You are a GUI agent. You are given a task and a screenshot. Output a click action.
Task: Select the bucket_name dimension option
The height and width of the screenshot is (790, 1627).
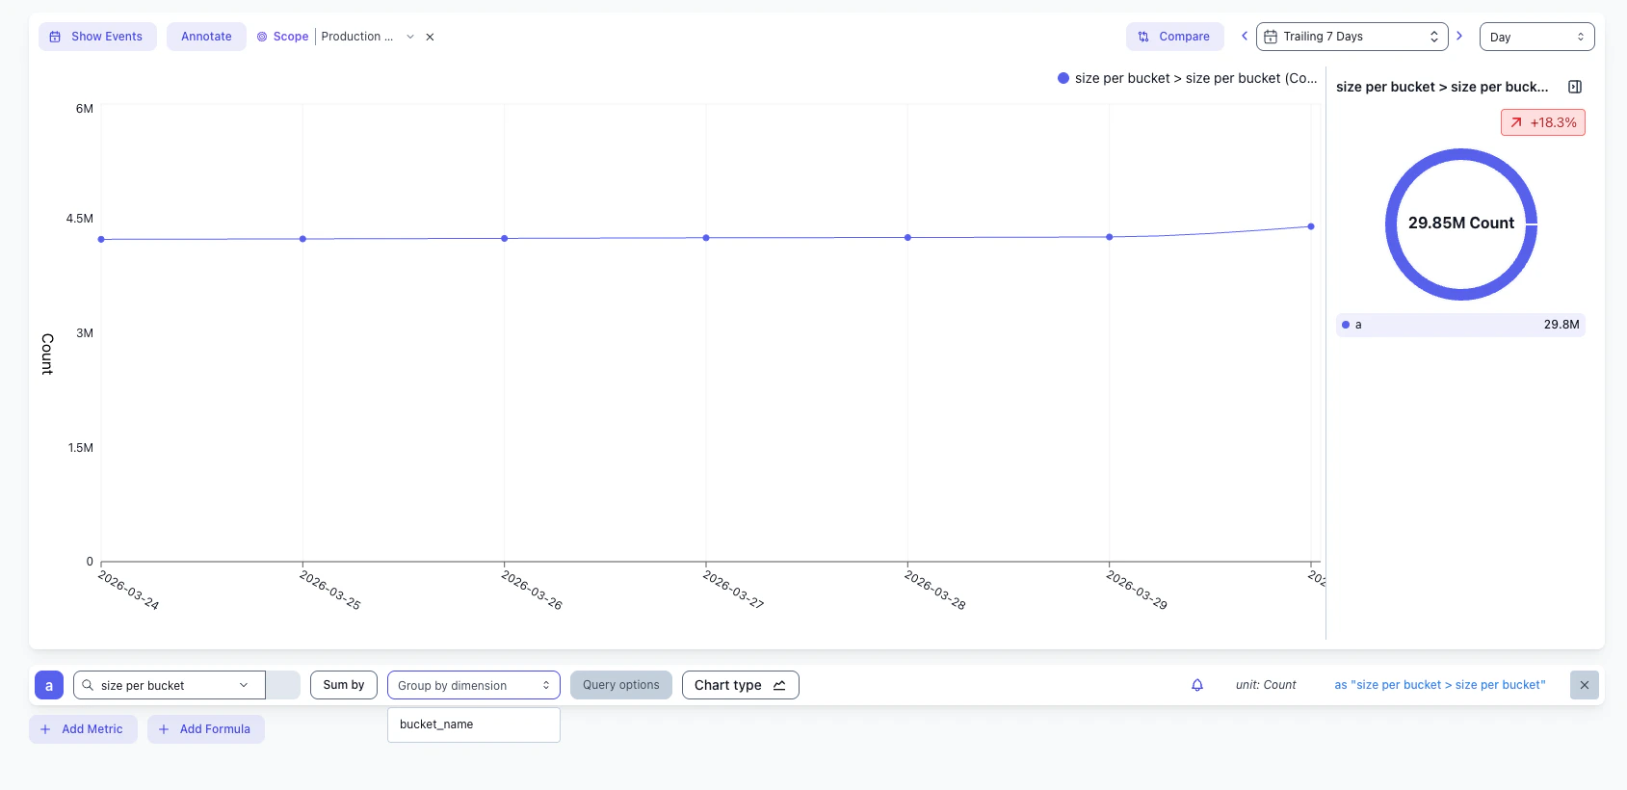pyautogui.click(x=474, y=724)
